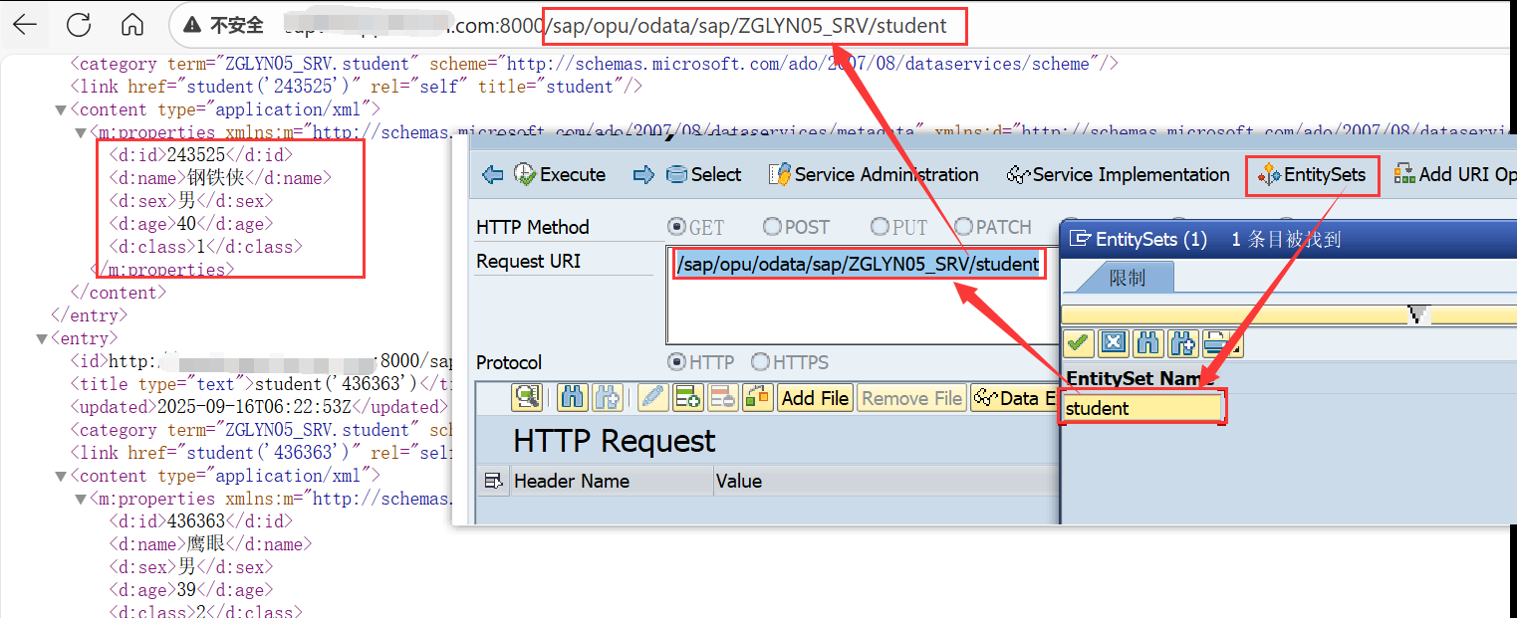This screenshot has width=1517, height=618.
Task: Collapse the content node of student 243525
Action: tap(62, 110)
